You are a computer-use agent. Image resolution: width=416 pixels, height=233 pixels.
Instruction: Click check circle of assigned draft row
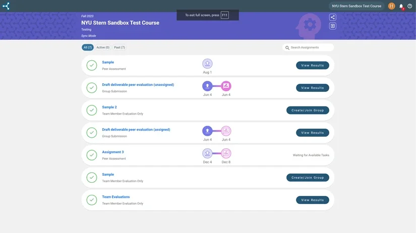pyautogui.click(x=92, y=133)
